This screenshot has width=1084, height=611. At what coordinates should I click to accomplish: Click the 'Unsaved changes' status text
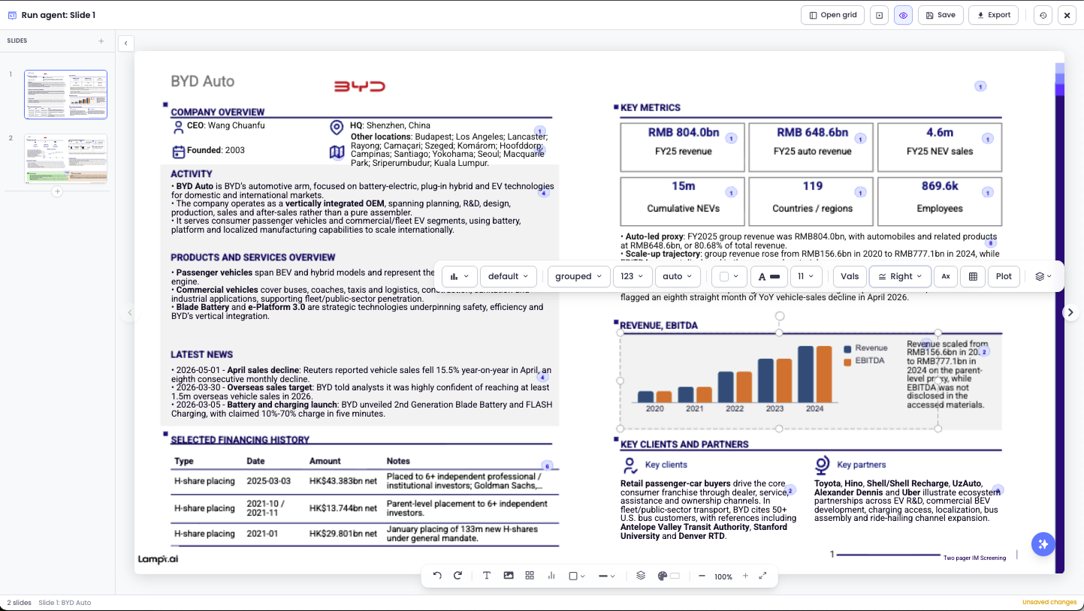click(x=1049, y=603)
